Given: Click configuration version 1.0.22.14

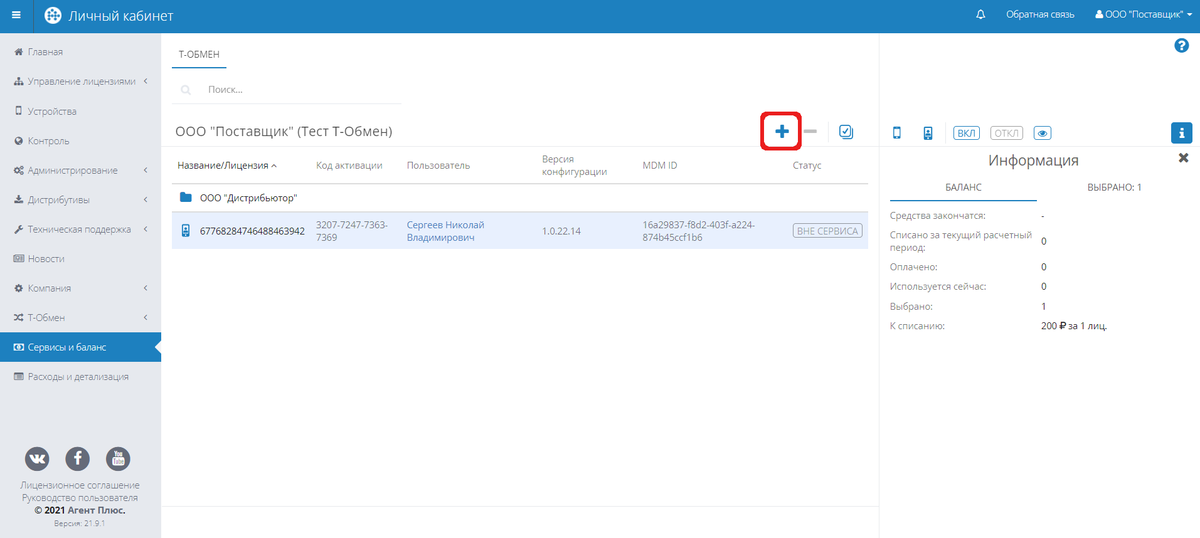Looking at the screenshot, I should (x=561, y=231).
